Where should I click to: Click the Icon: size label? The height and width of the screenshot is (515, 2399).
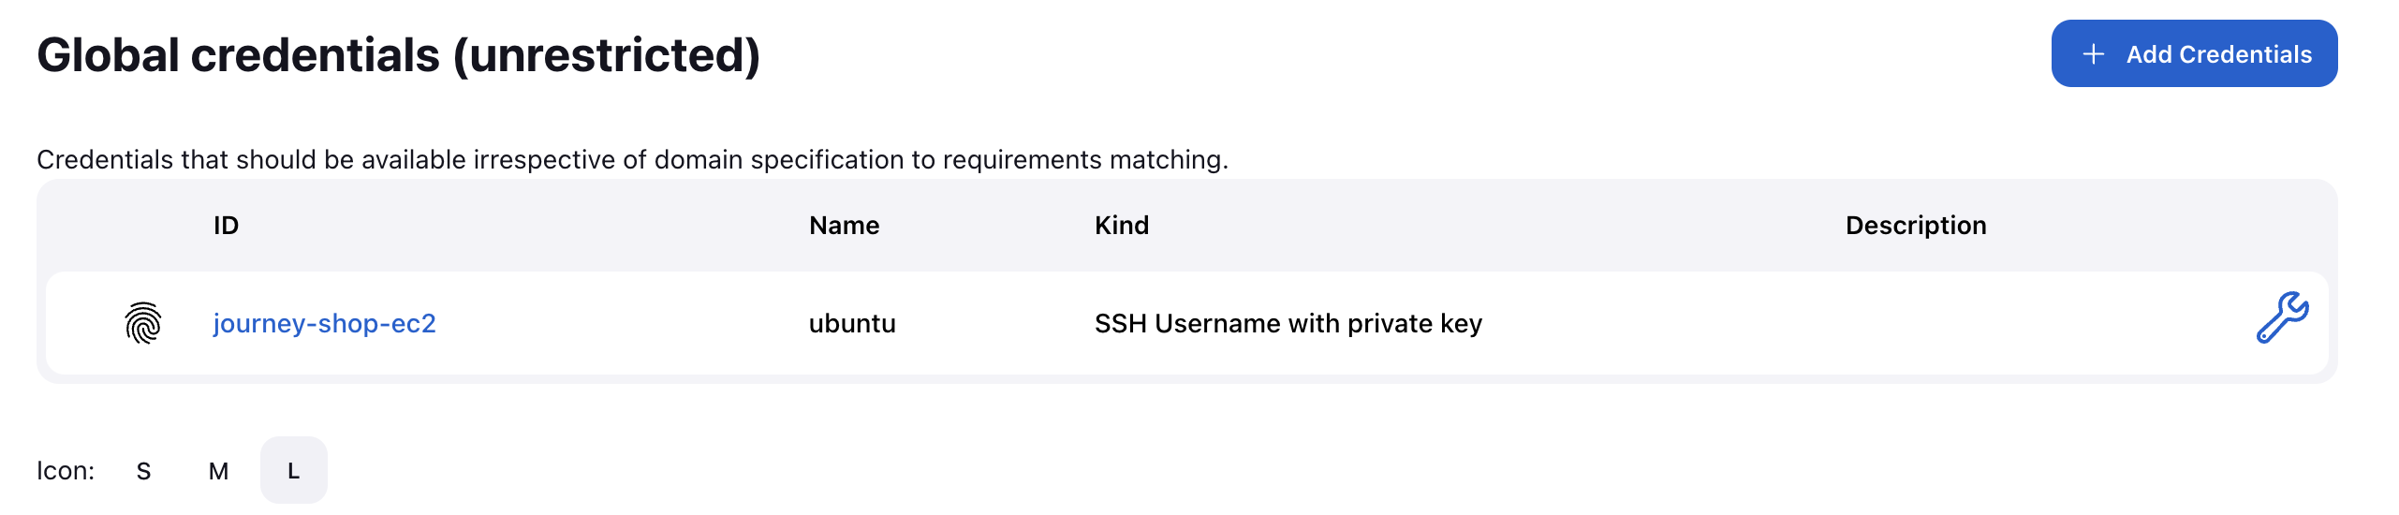66,470
